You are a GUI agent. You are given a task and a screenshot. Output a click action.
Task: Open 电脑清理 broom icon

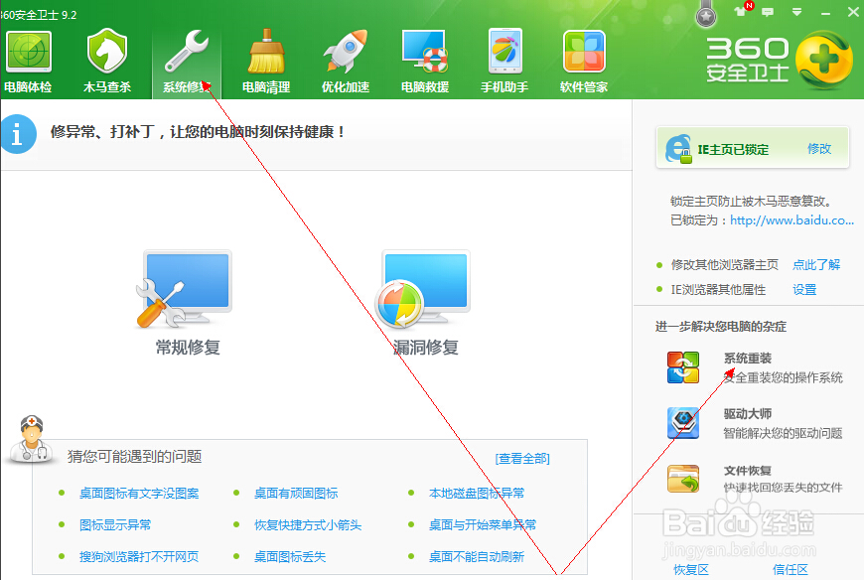point(266,52)
